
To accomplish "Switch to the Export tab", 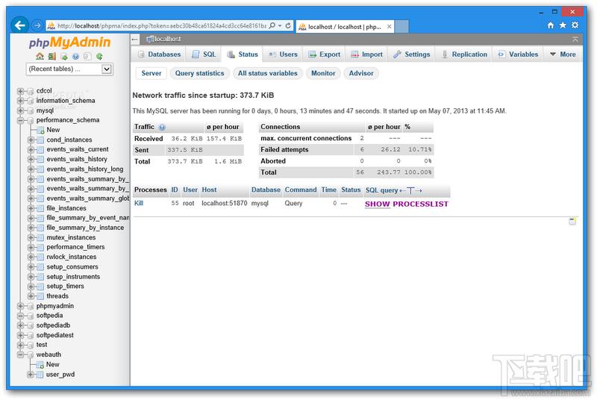I will [x=324, y=54].
